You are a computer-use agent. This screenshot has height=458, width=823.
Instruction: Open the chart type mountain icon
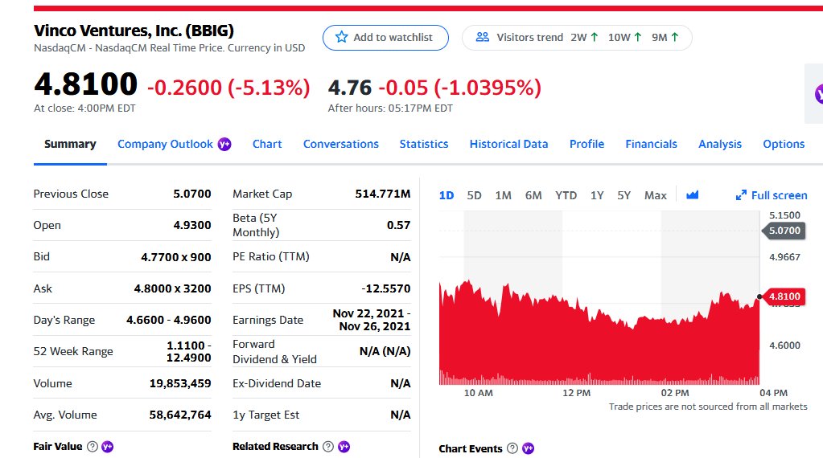click(x=693, y=195)
